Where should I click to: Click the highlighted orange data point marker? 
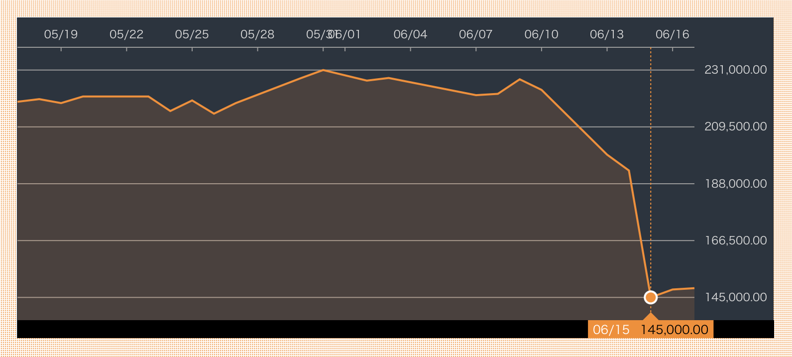(650, 297)
